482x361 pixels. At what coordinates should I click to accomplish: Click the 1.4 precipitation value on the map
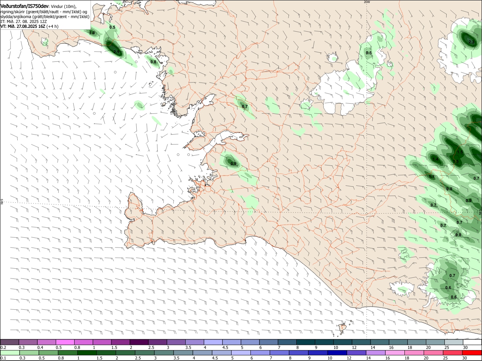tap(435, 159)
